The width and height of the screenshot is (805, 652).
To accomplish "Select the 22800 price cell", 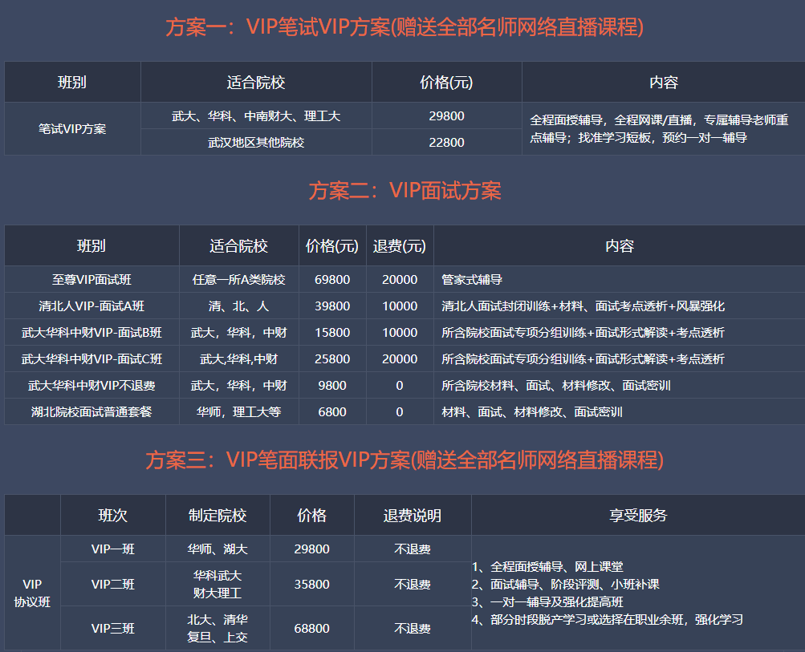I will [446, 143].
